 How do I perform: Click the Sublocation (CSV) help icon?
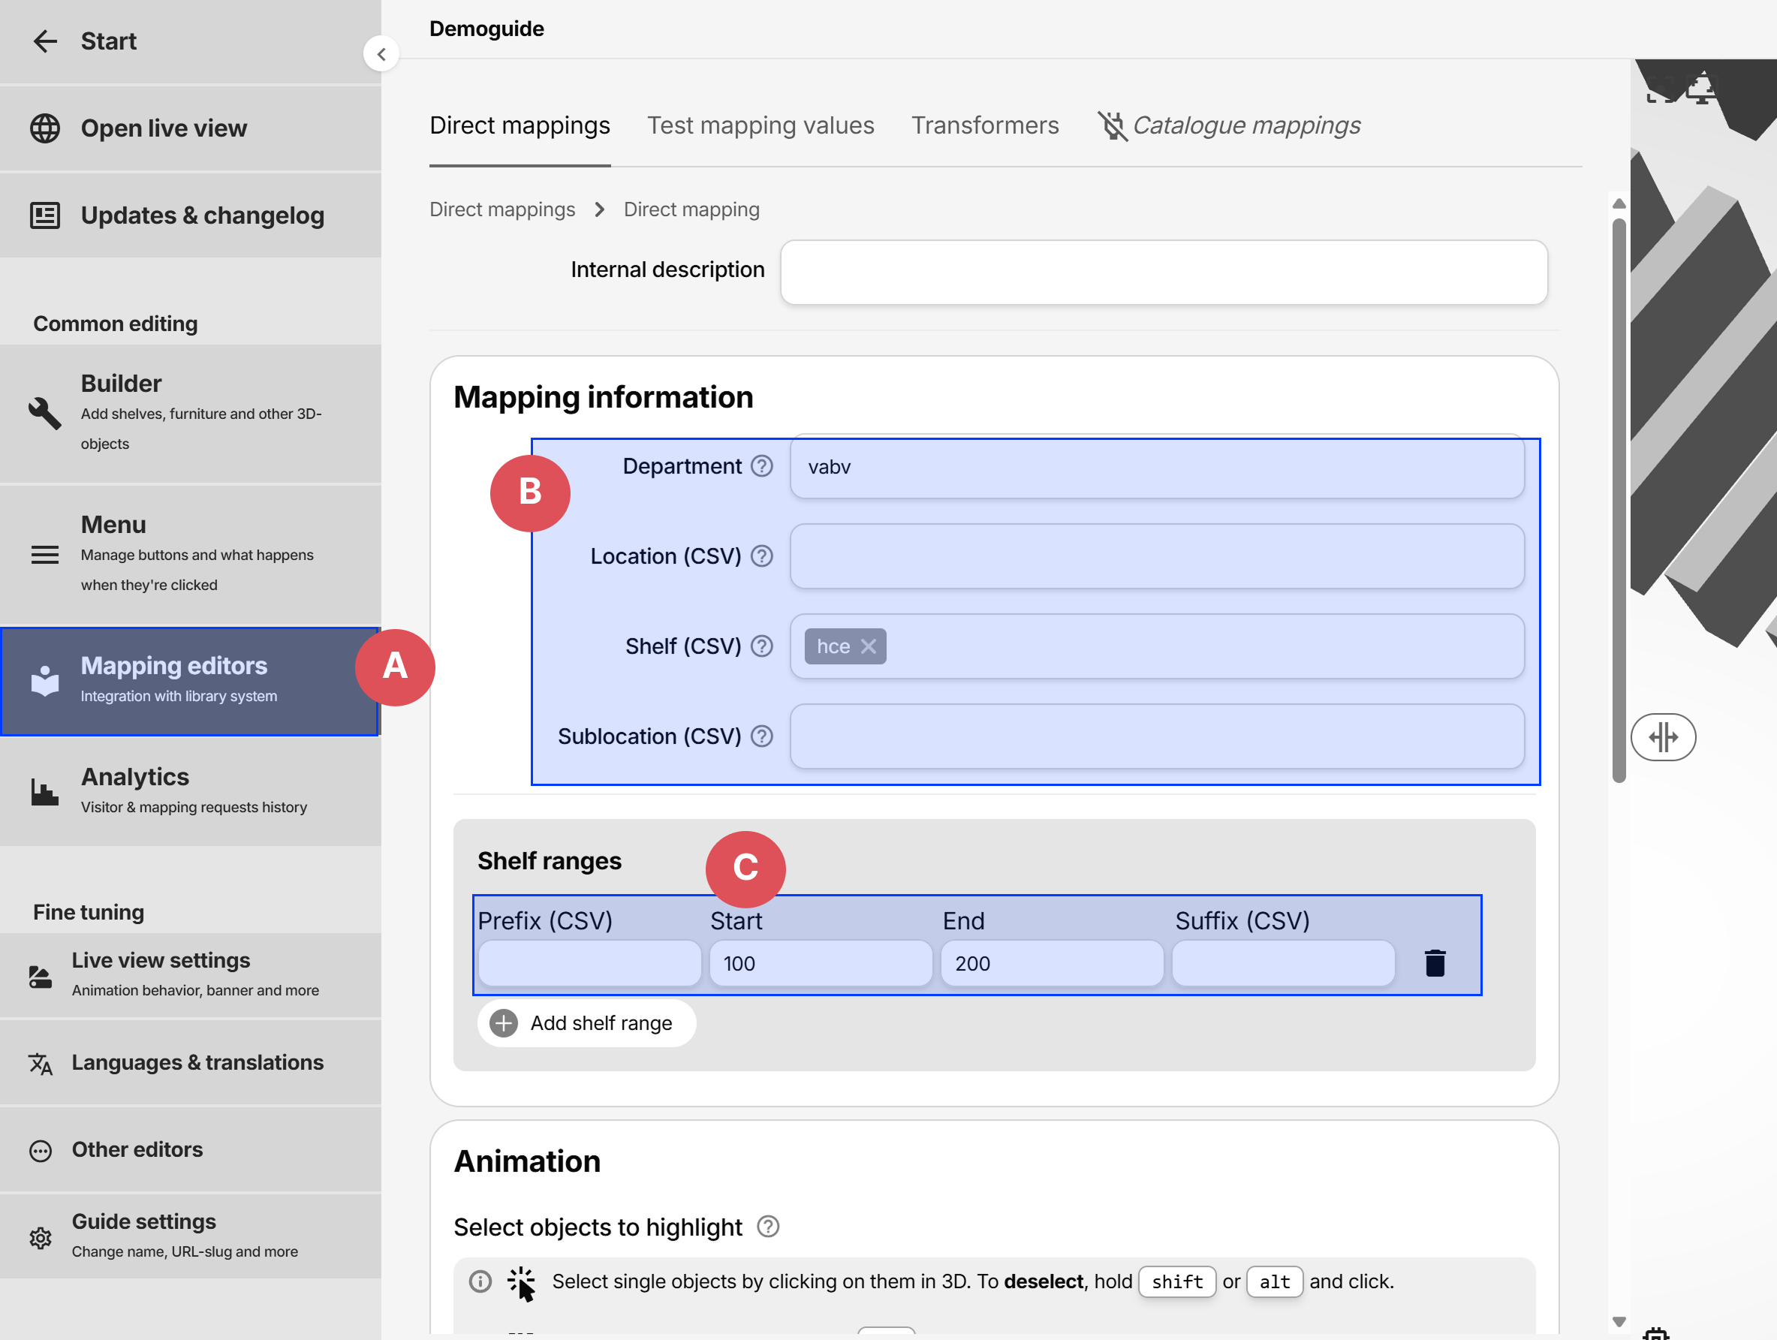pos(761,736)
